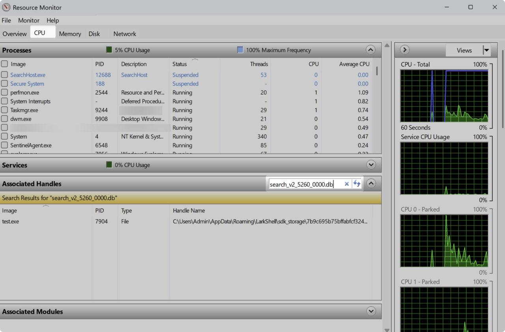Viewport: 505px width, 332px height.
Task: Click the green CPU Usage indicator
Action: [109, 50]
